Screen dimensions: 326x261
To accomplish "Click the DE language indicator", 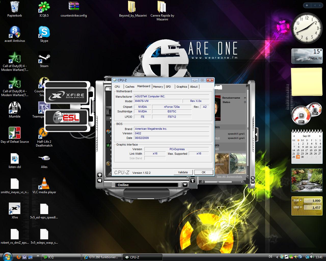I will point(270,257).
